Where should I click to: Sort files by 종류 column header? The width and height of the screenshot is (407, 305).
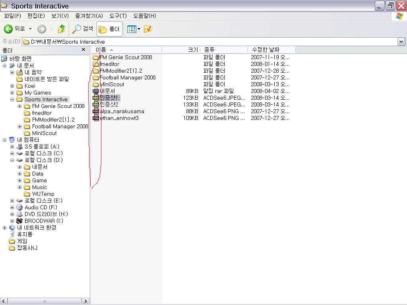click(224, 50)
